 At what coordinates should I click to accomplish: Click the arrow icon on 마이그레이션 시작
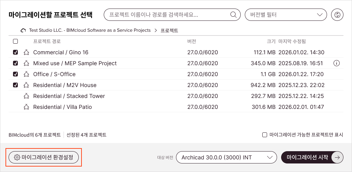click(x=337, y=157)
